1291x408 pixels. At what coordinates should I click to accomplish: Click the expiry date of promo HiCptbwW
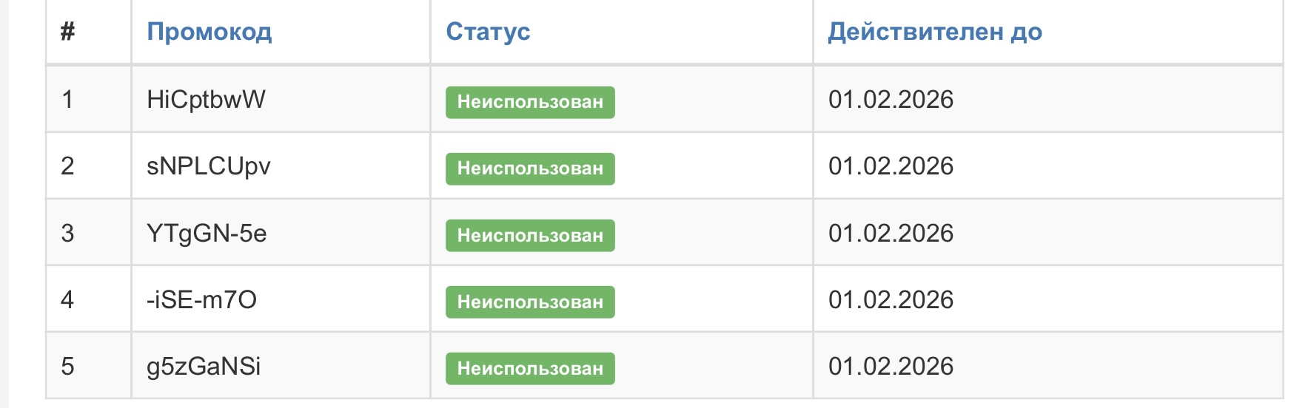[x=891, y=100]
